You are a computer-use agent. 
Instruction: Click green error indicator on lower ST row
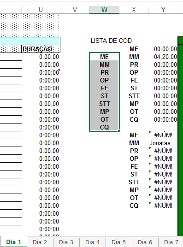click(150, 172)
